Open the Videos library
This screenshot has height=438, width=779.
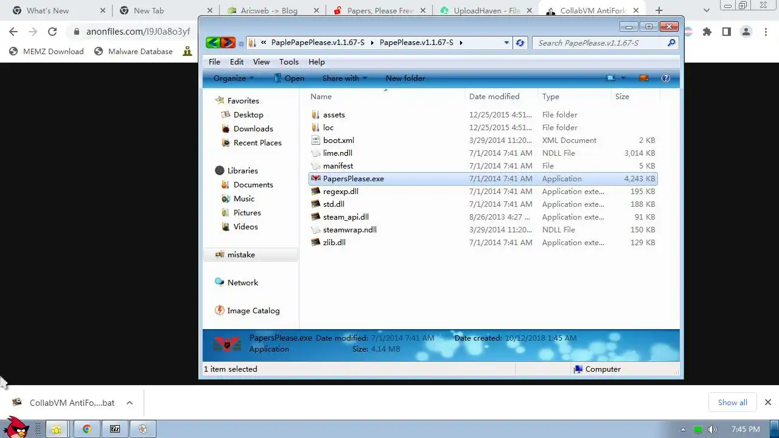click(x=245, y=226)
